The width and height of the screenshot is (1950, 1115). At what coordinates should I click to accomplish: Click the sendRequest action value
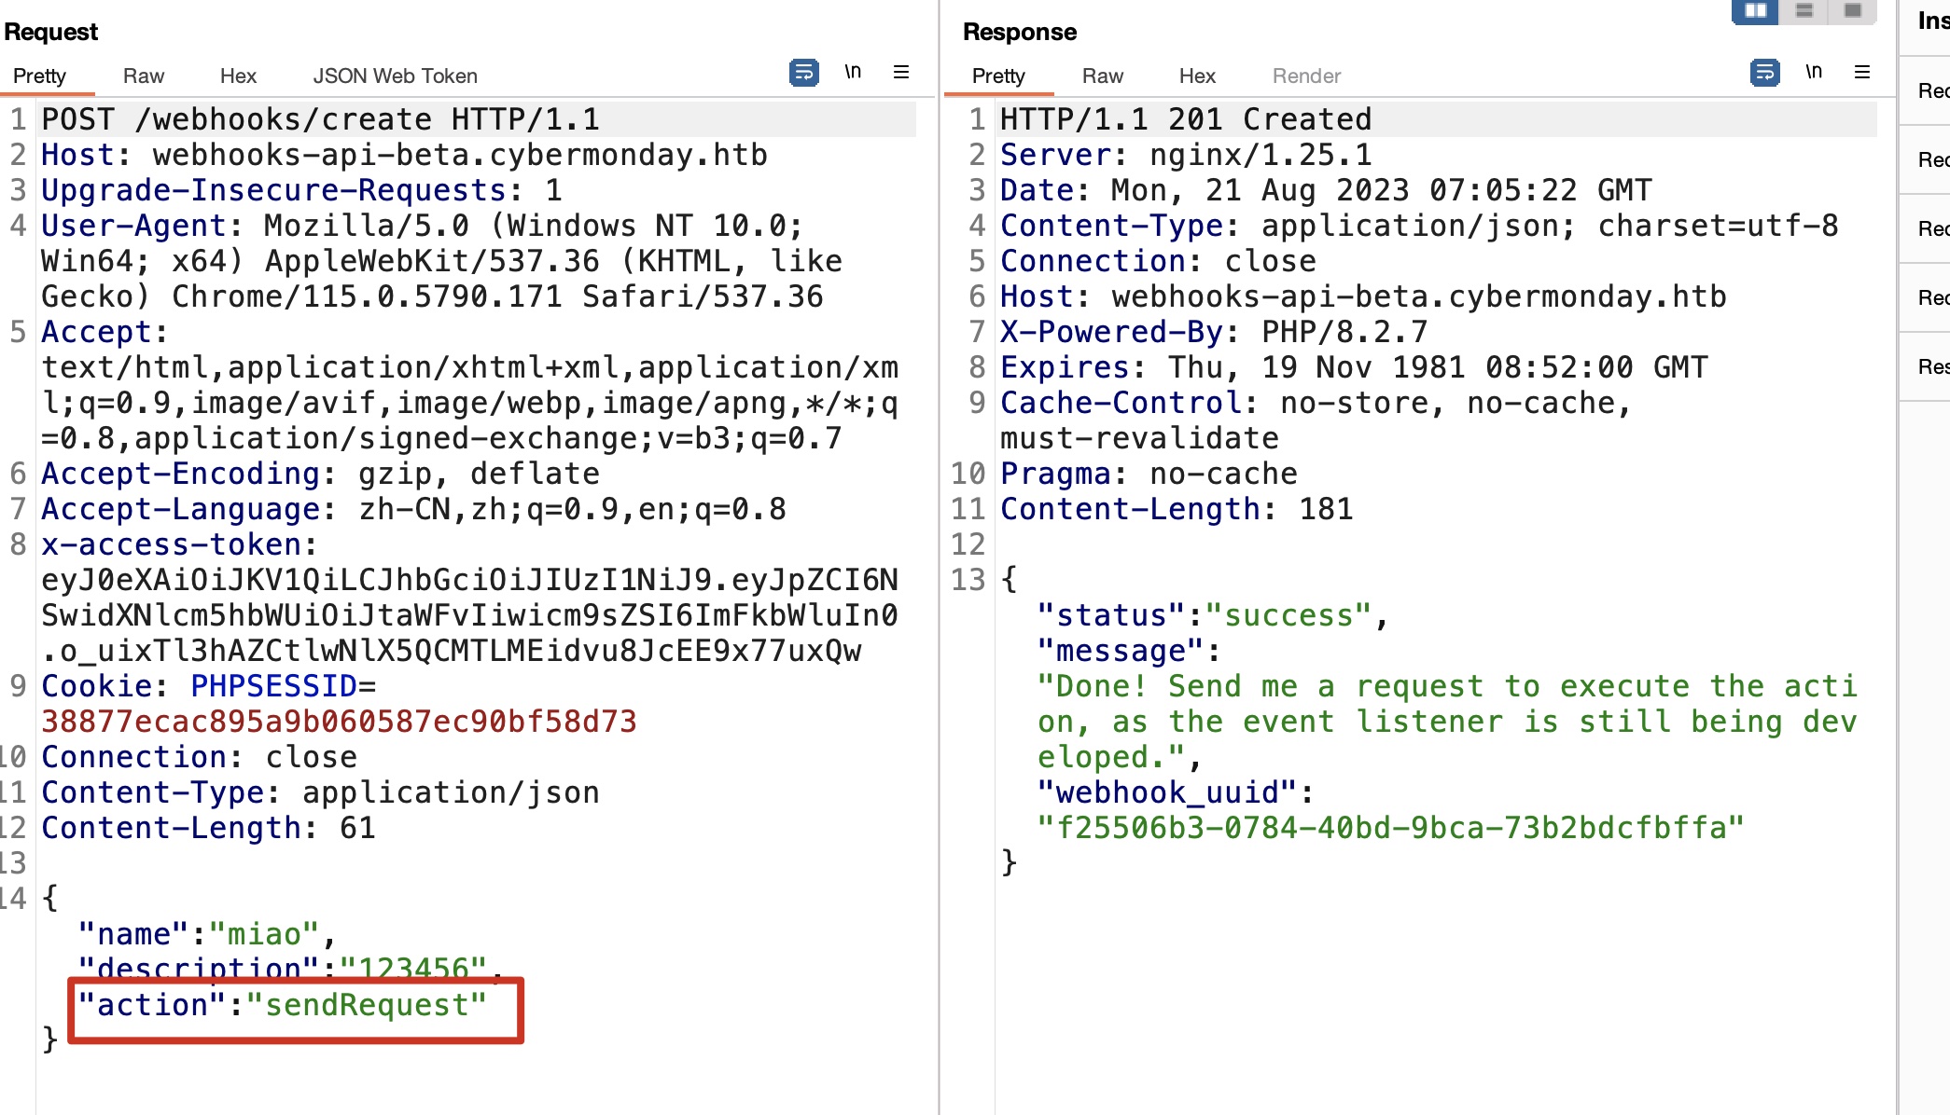click(x=366, y=1005)
